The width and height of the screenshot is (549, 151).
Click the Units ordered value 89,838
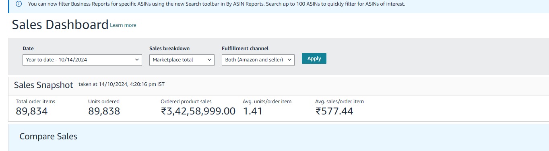click(x=104, y=111)
